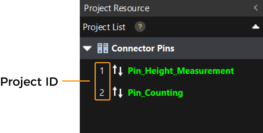This screenshot has height=133, width=263.
Task: Click the Connector Pins solution icon
Action: (103, 48)
